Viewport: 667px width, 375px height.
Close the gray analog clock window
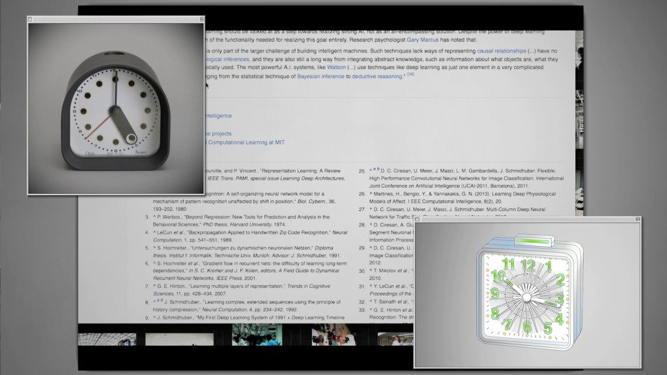31,20
